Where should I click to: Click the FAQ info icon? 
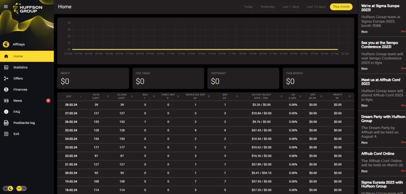(6, 112)
